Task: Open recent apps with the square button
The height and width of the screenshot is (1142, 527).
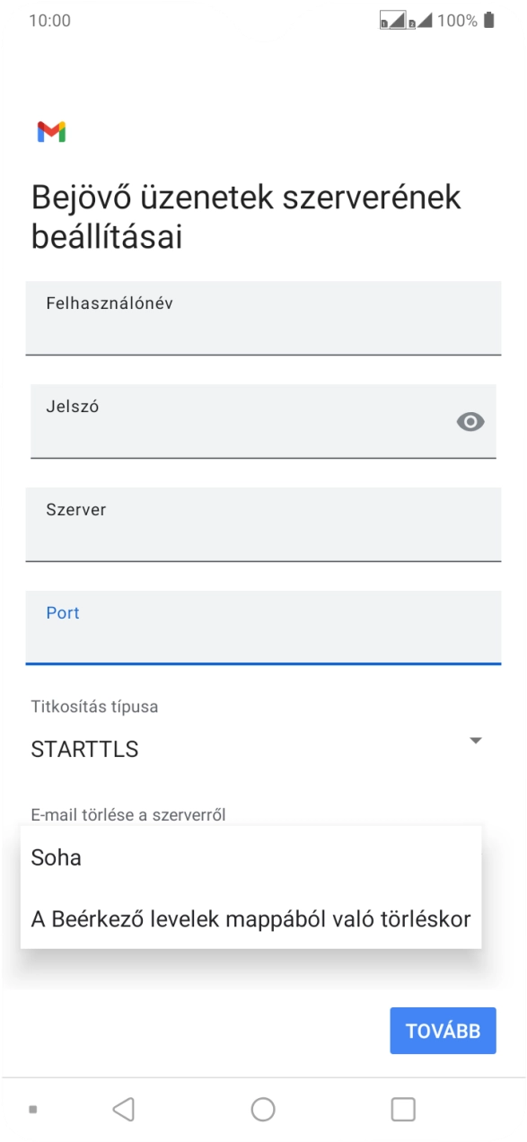Action: click(x=403, y=1108)
